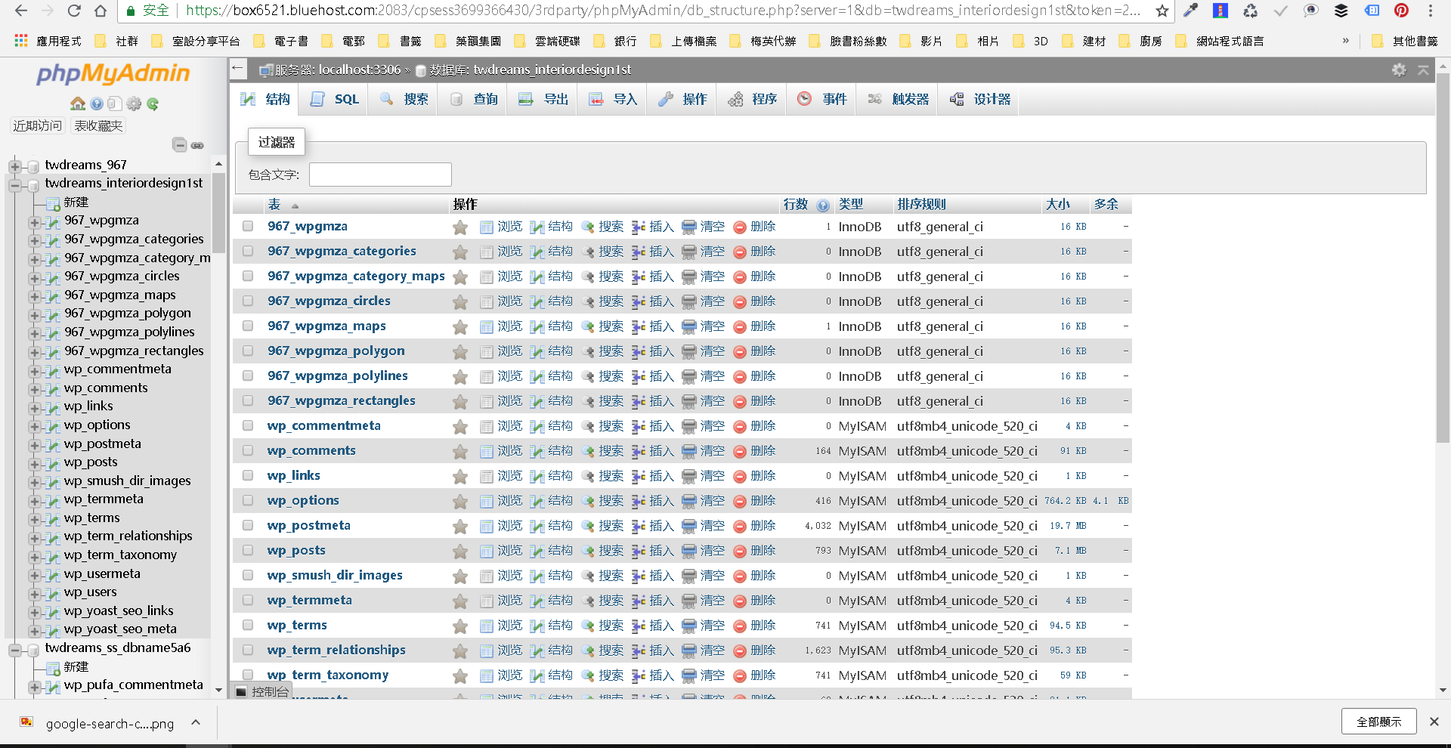Click red drop icon for 967_wpgmza_maps
1451x748 pixels.
[740, 326]
